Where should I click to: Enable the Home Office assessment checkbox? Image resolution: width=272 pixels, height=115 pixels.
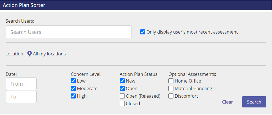tap(171, 81)
